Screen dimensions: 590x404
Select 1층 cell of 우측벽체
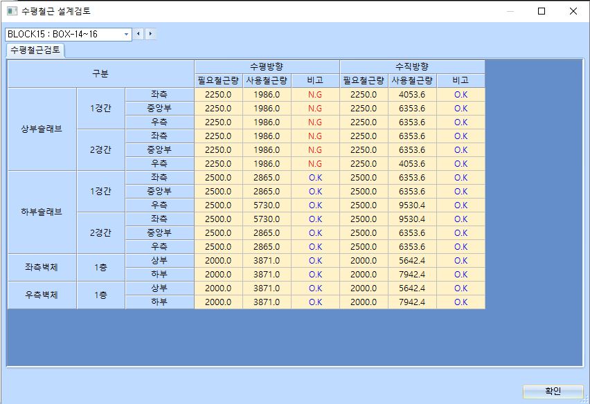pyautogui.click(x=101, y=295)
